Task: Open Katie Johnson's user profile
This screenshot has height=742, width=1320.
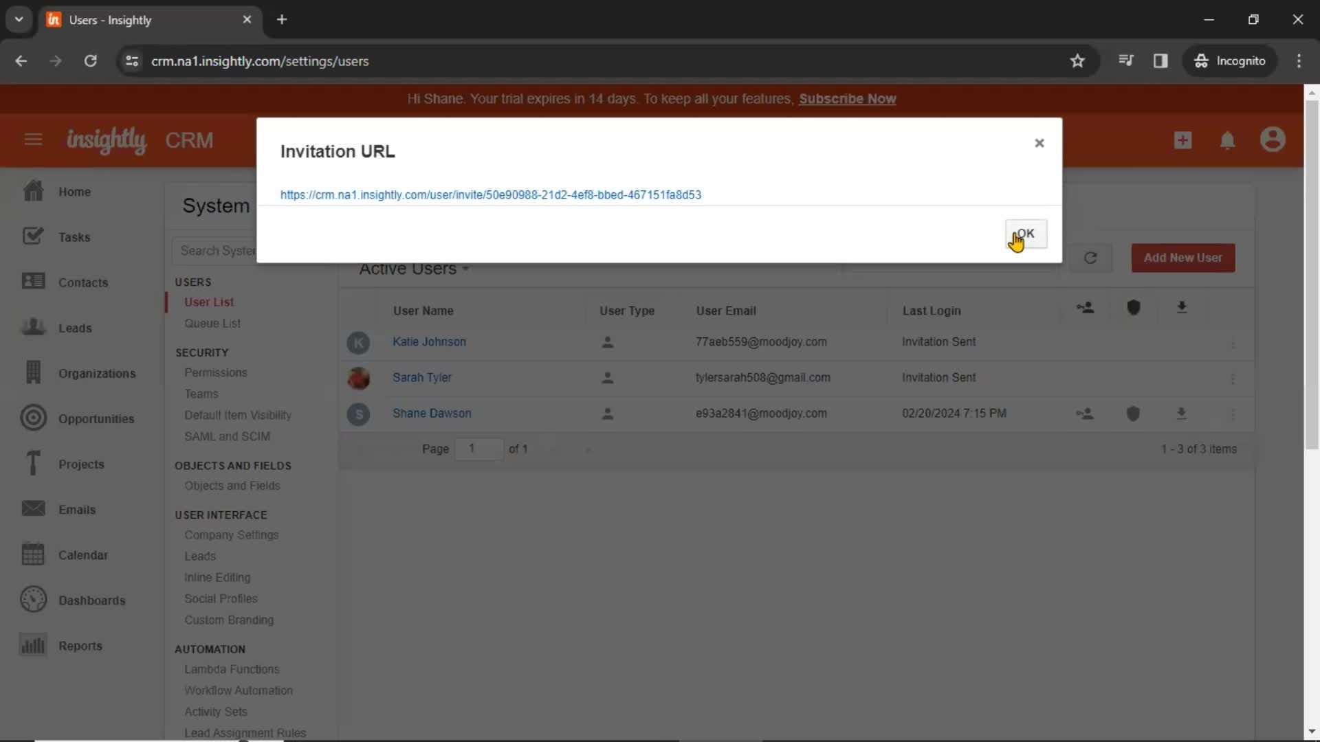Action: click(429, 342)
